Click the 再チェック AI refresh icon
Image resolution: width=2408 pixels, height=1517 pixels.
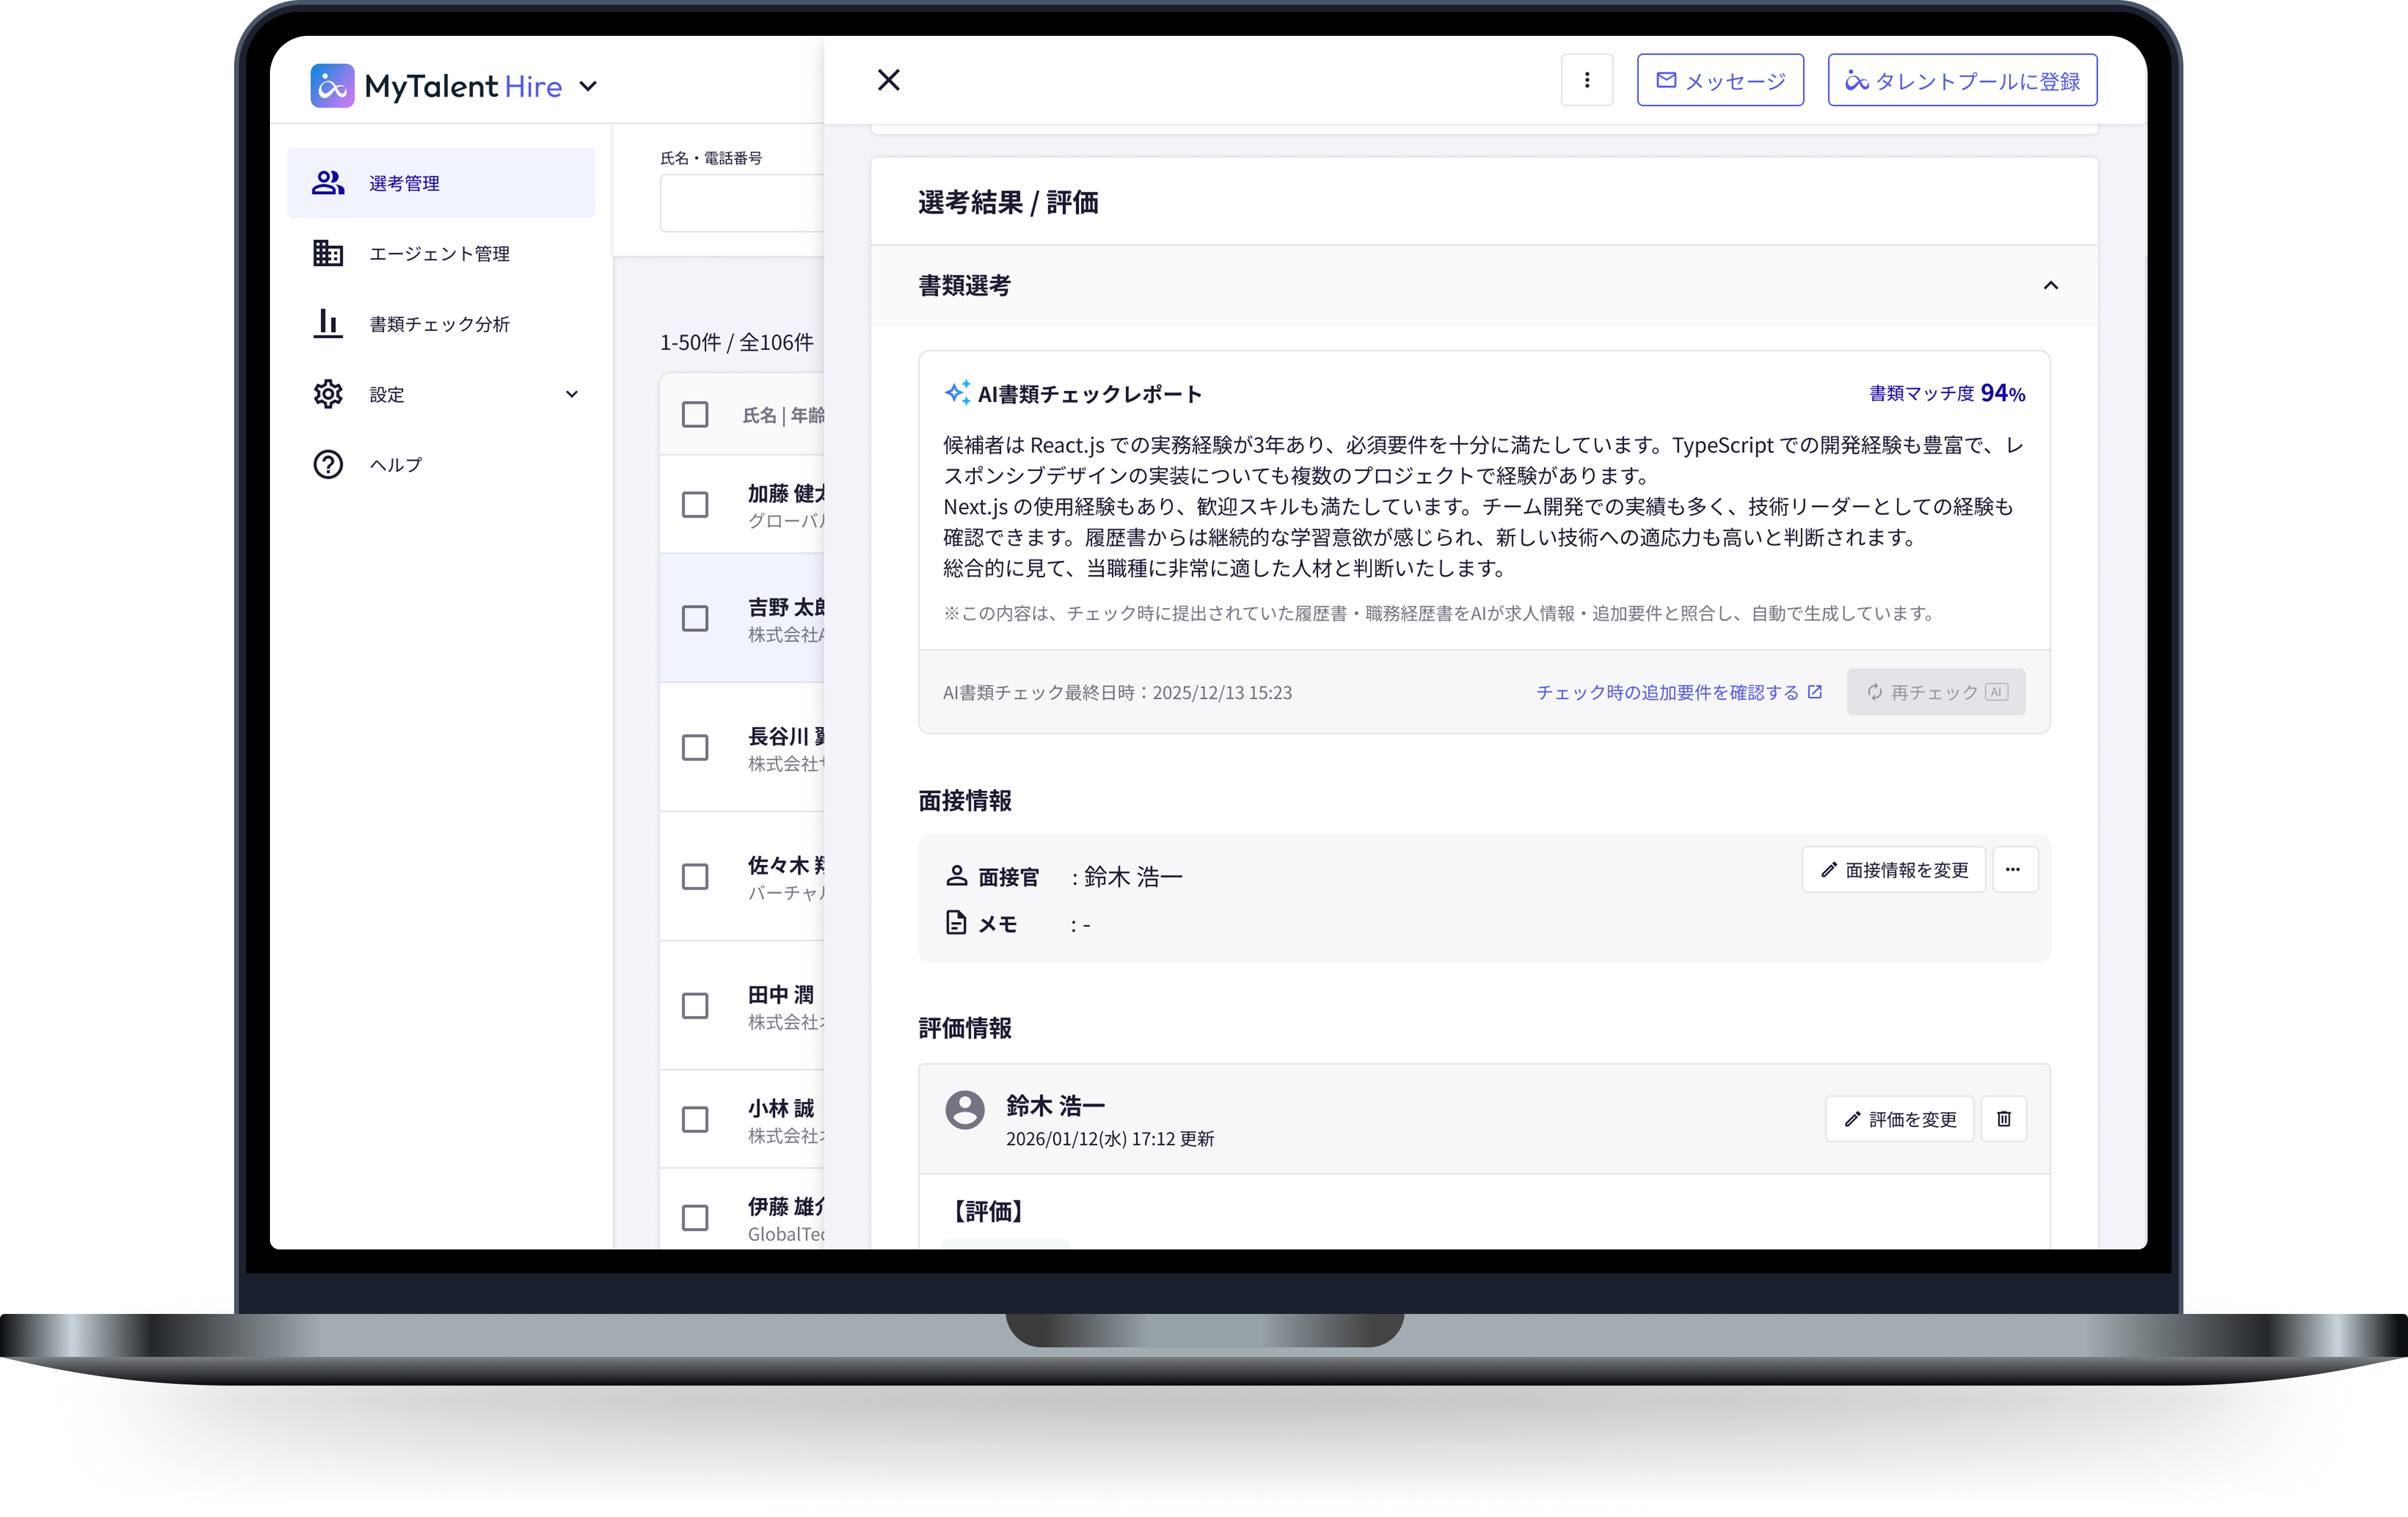click(1874, 691)
